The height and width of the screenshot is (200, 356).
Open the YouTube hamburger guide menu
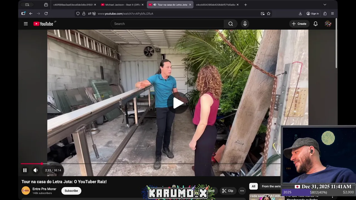click(x=26, y=24)
